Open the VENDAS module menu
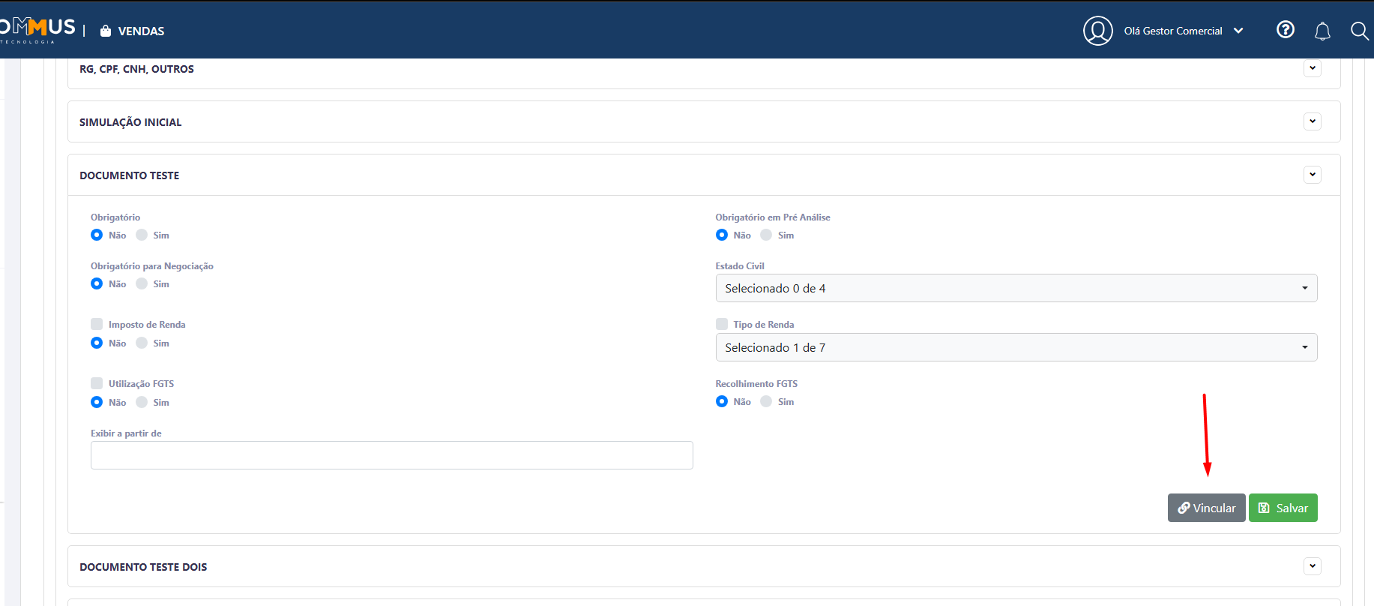This screenshot has width=1374, height=606. click(x=141, y=31)
